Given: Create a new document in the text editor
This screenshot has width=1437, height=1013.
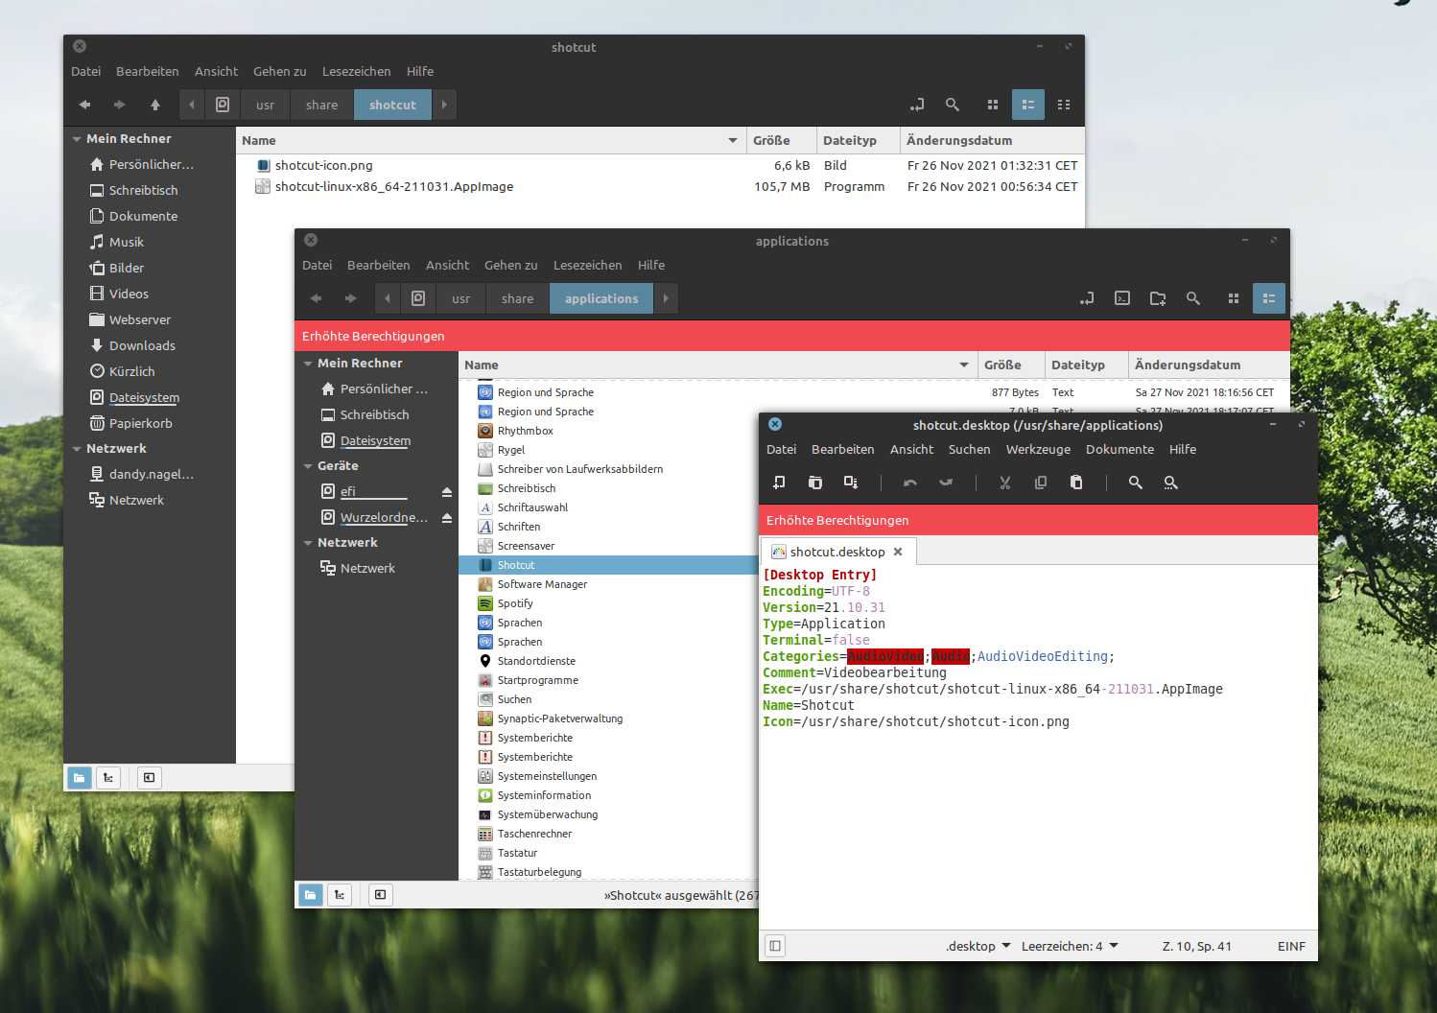Looking at the screenshot, I should (779, 483).
